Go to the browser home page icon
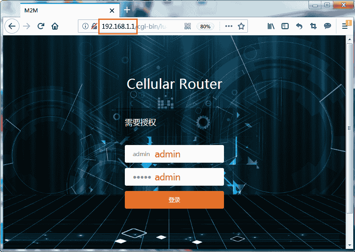The width and height of the screenshot is (355, 252). (55, 26)
